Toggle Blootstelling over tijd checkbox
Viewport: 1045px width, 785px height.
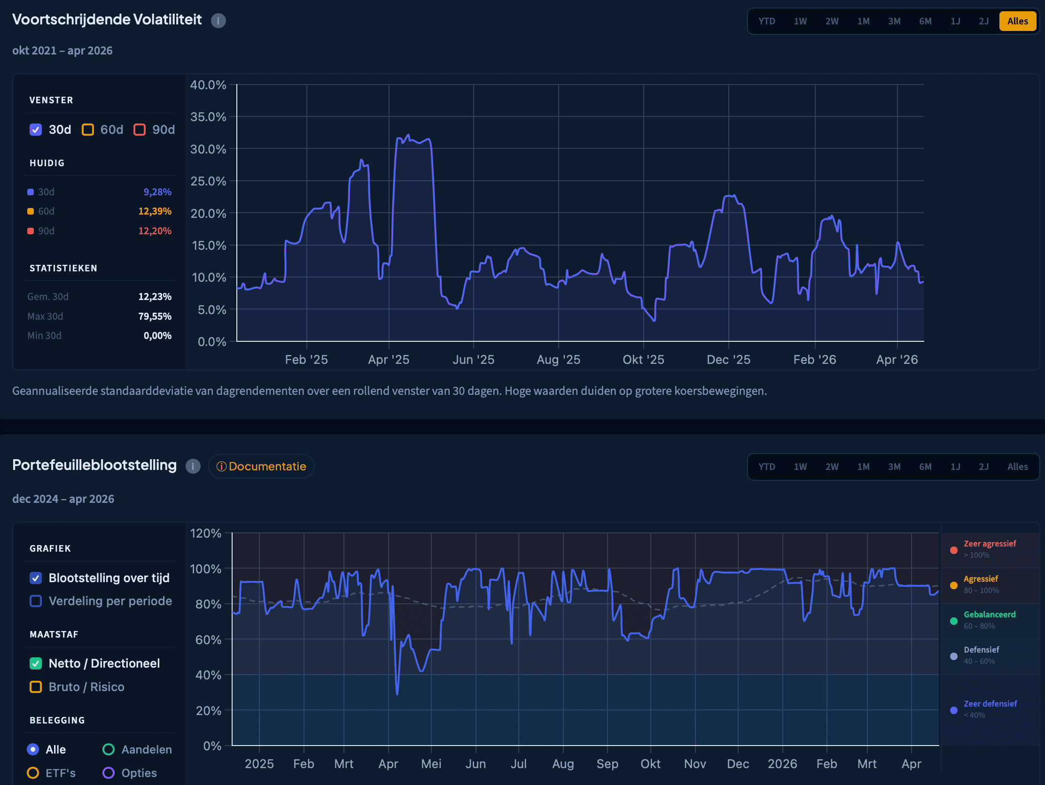point(36,578)
